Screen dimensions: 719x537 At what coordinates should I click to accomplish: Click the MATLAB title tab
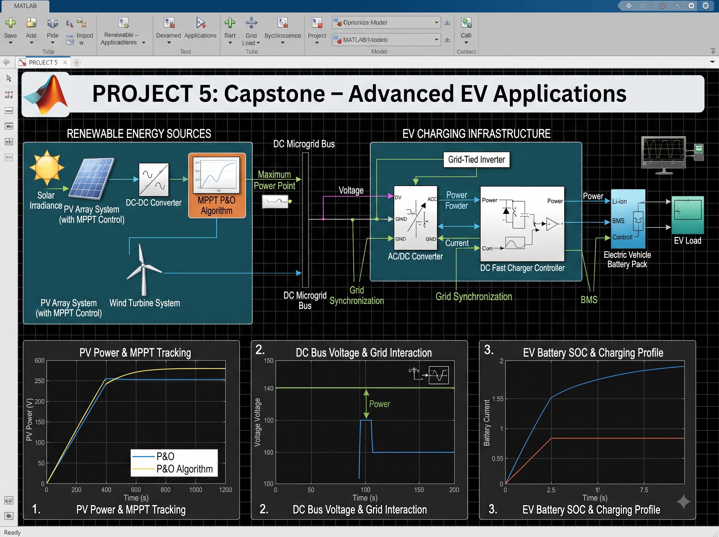[x=25, y=6]
